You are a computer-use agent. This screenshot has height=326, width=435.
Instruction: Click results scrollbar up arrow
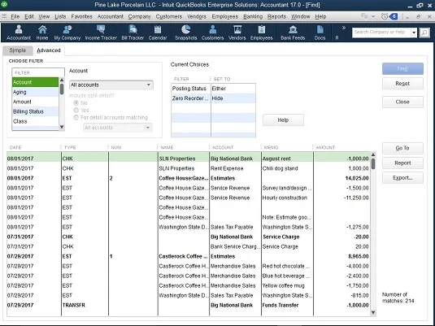point(373,154)
